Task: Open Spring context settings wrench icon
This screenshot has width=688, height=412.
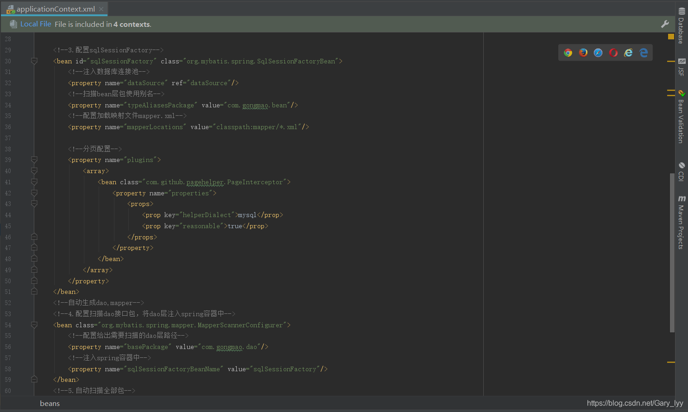Action: pyautogui.click(x=665, y=24)
